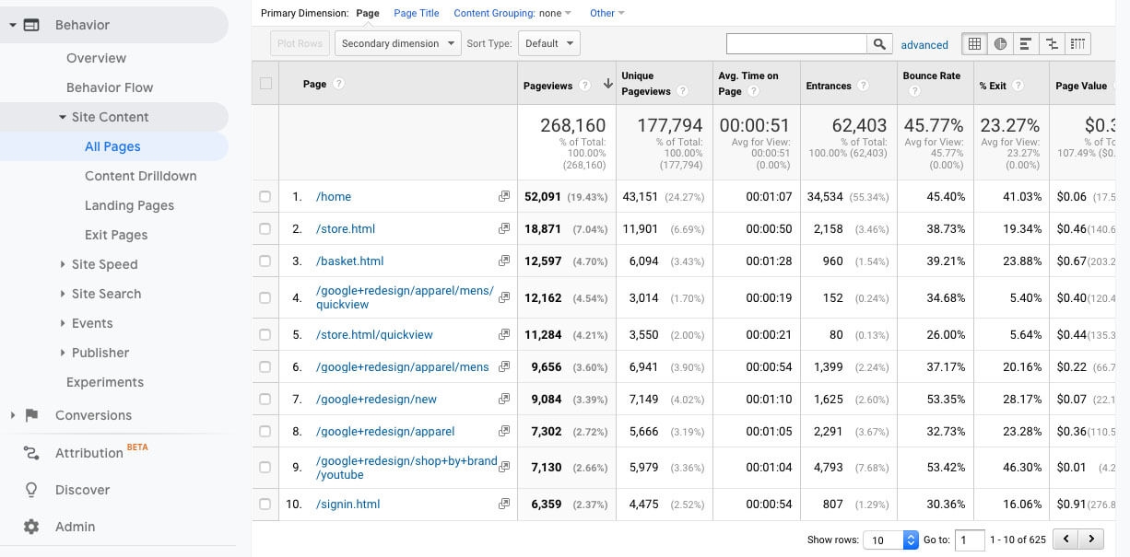Click the Attribution icon in sidebar
The height and width of the screenshot is (557, 1130).
(x=31, y=453)
